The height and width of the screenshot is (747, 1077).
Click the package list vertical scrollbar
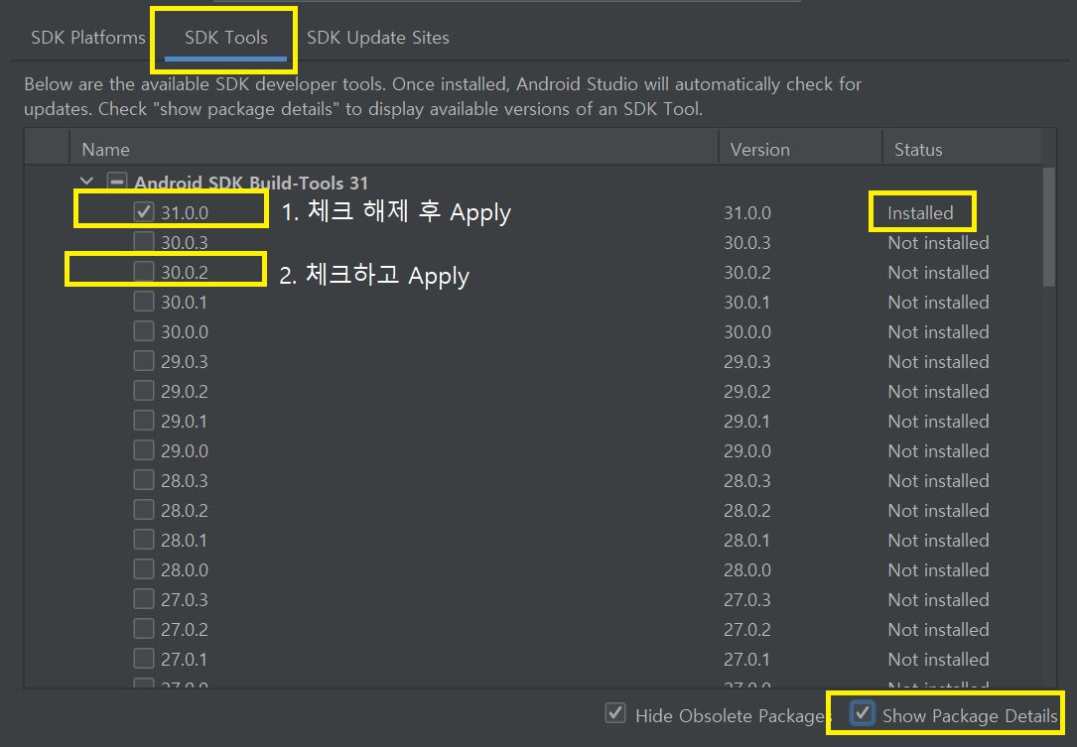click(1048, 226)
